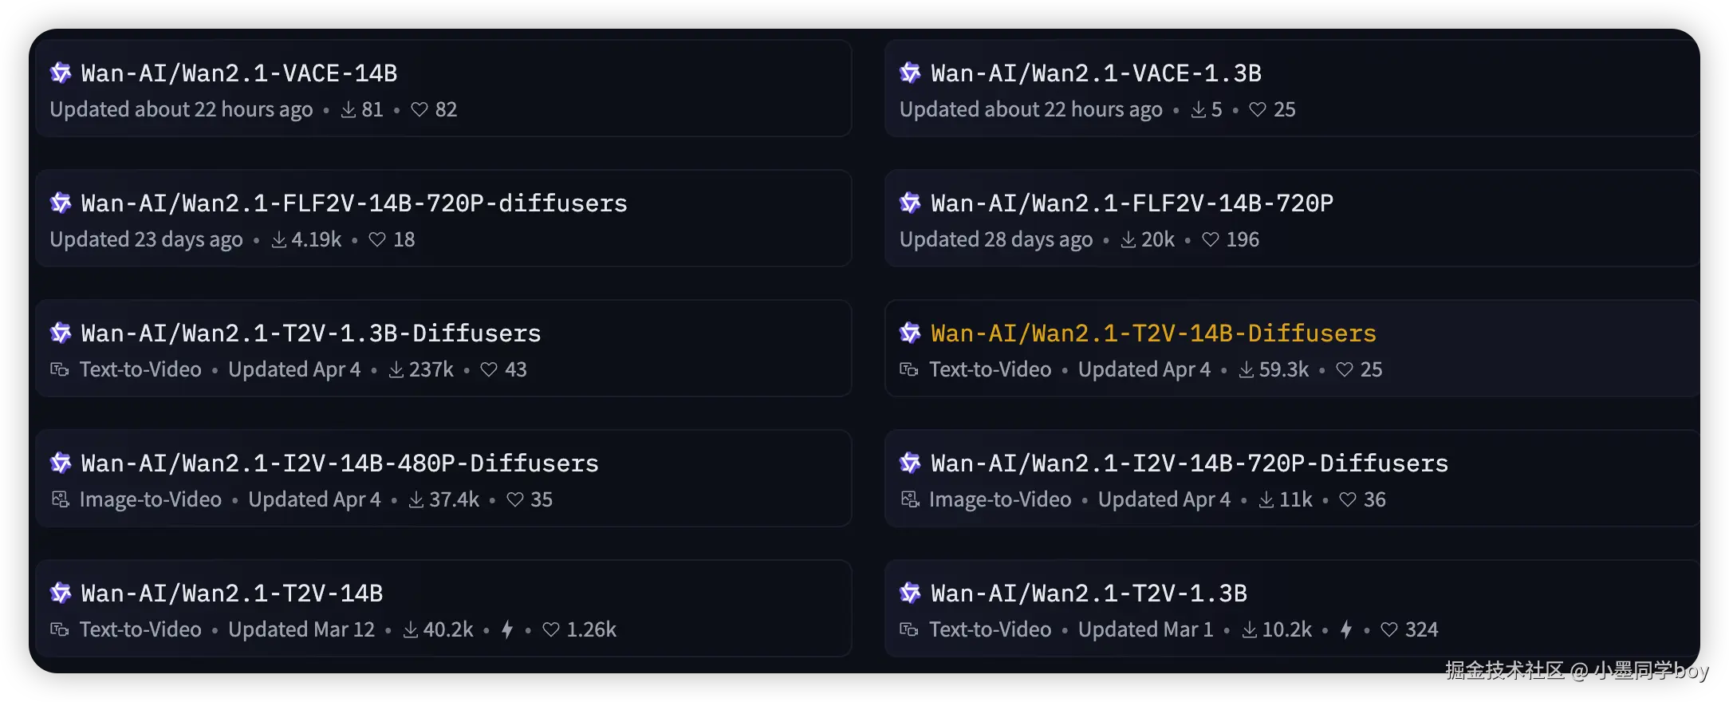Click the Wan-AI avatar icon beside Wan2.1-FLF2V-14B-720P

910,203
